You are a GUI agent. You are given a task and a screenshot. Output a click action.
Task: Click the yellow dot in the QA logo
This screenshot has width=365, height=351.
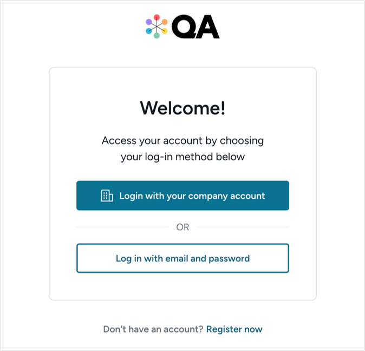point(165,31)
